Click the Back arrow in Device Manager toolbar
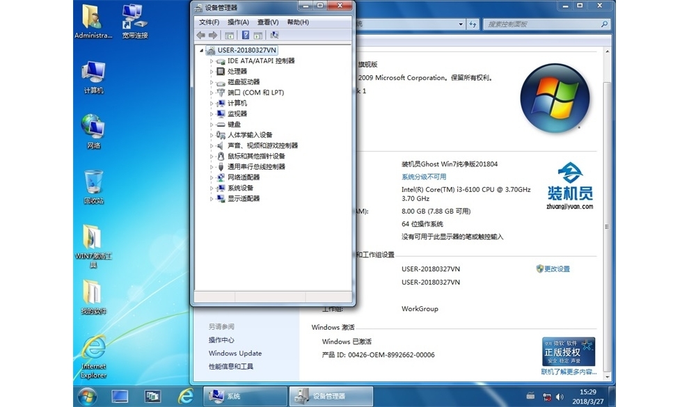Image resolution: width=689 pixels, height=407 pixels. click(x=200, y=35)
